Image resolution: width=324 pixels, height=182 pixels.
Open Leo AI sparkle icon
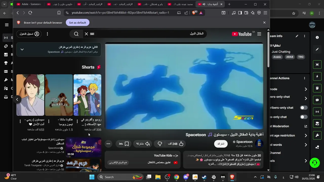[x=252, y=13]
